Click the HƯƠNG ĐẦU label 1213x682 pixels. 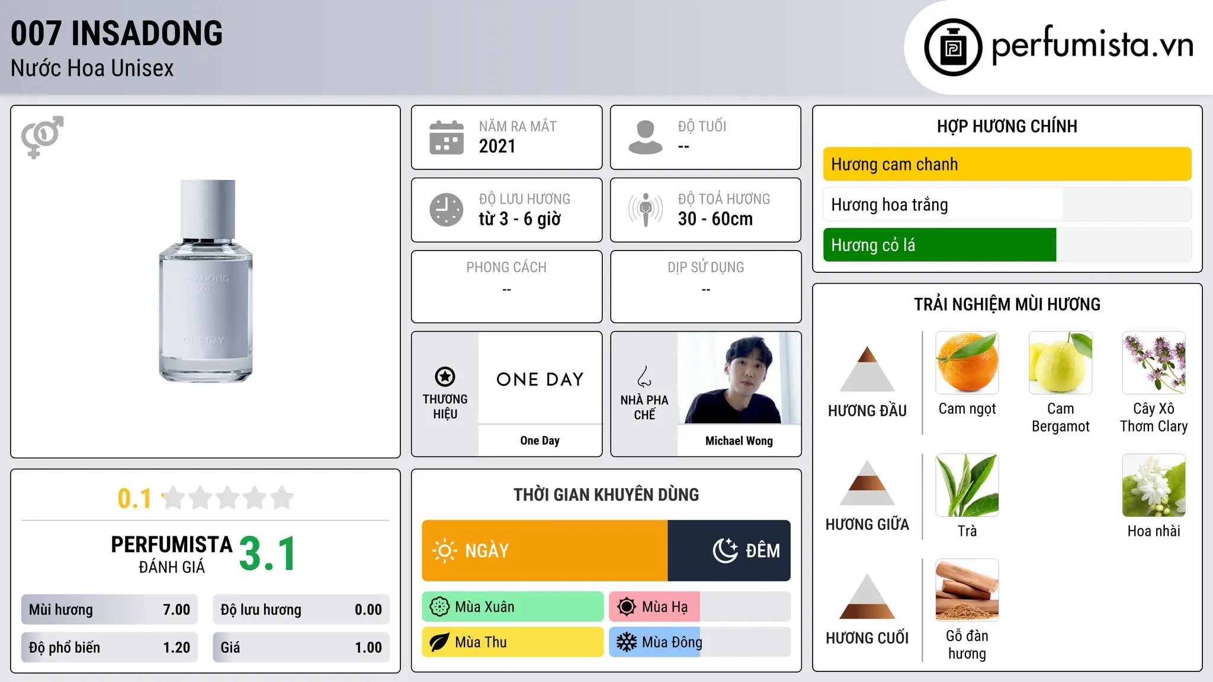click(x=867, y=411)
